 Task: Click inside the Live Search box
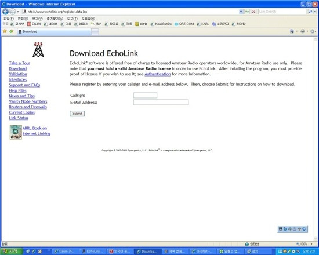tap(282, 12)
